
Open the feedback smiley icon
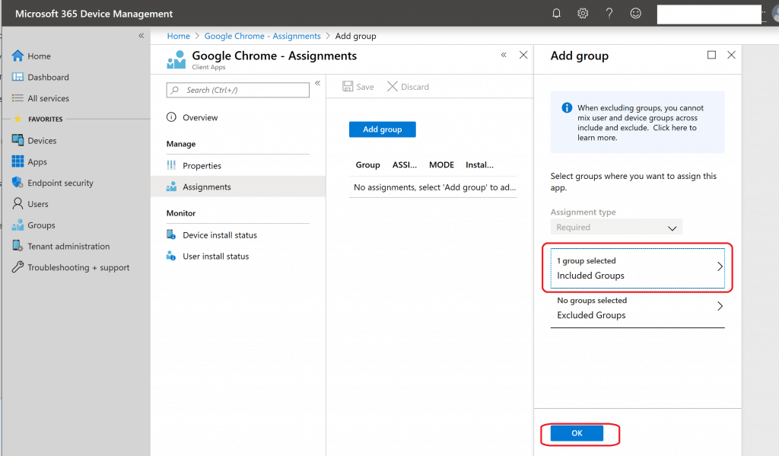click(x=636, y=14)
